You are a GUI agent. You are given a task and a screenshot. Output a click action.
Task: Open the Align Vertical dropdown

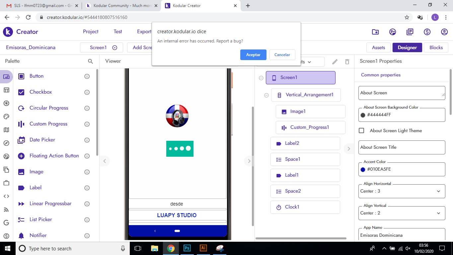tap(402, 213)
